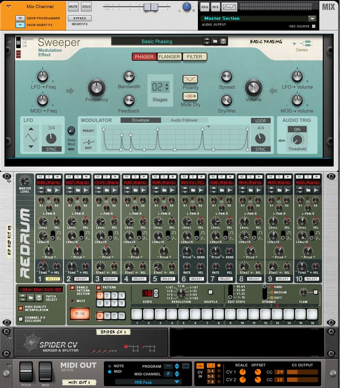Enable High Quality Interpolation
The width and height of the screenshot is (340, 388).
click(21, 308)
